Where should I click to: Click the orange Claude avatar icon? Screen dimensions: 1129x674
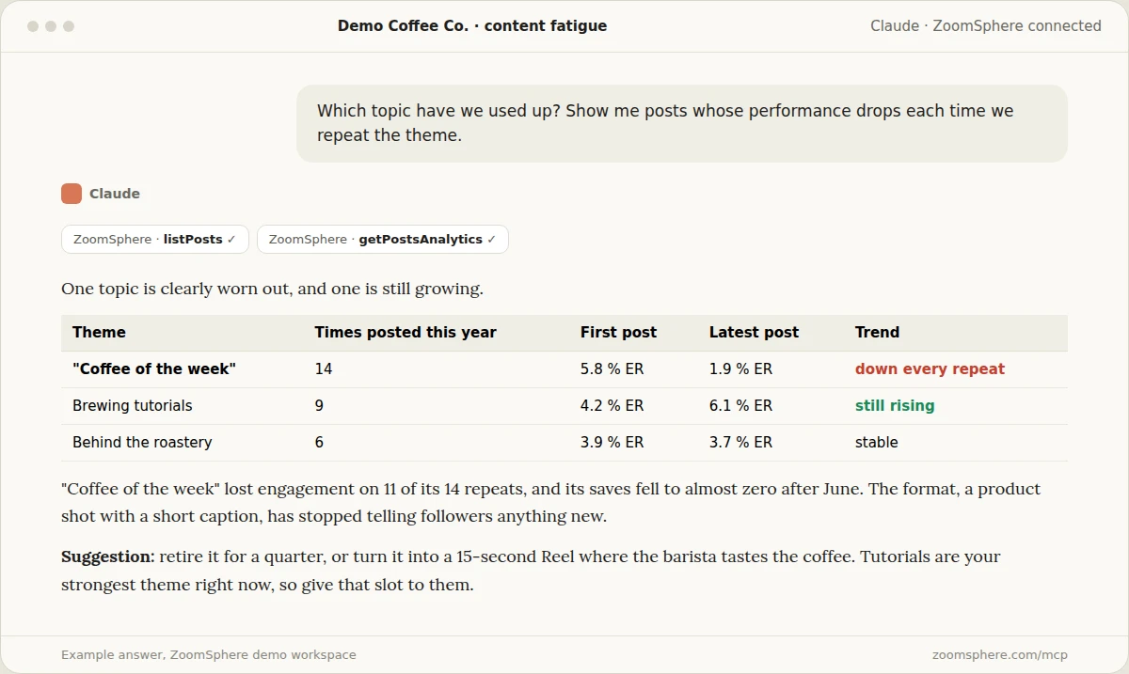(x=72, y=194)
